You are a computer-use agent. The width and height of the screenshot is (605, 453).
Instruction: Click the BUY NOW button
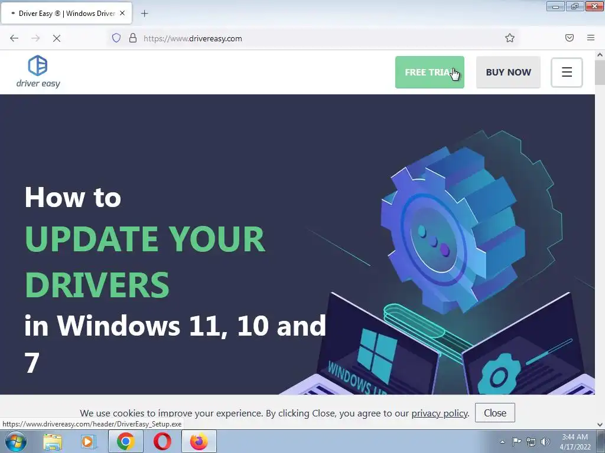(508, 72)
